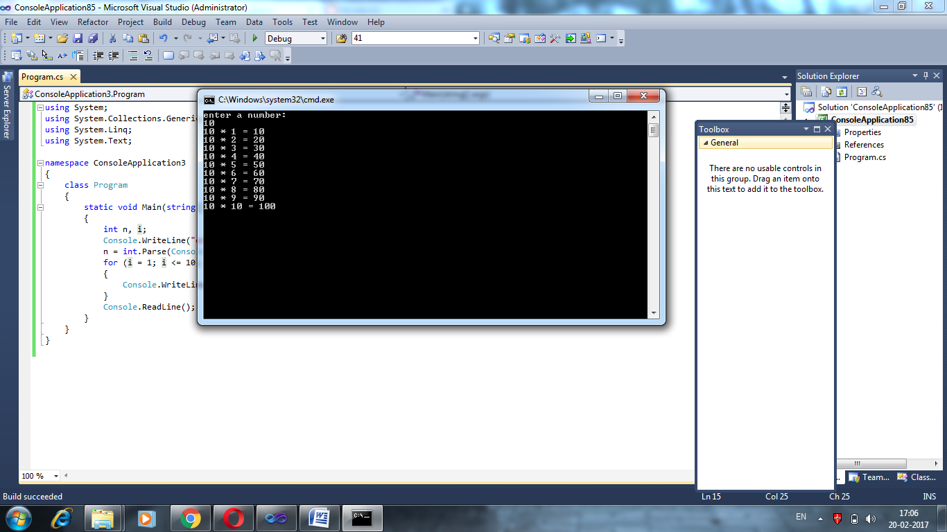Click the Cut scissors icon
Screen dimensions: 947x532
coord(112,39)
